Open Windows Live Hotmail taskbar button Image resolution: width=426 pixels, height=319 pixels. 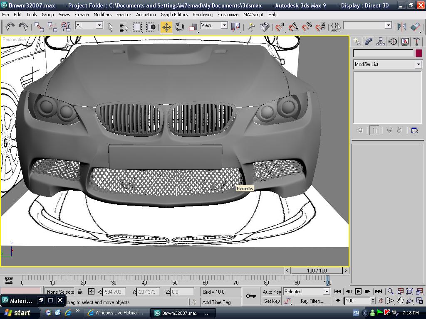pos(116,313)
